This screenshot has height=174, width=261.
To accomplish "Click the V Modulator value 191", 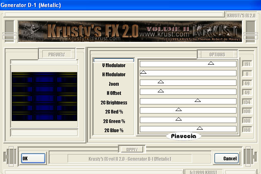I will coord(247,64).
